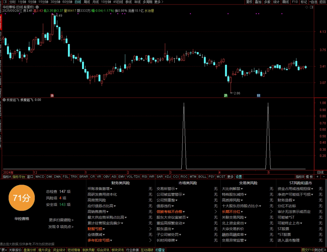This screenshot has height=252, width=327.
Task: Open 图文F10 at bottom right
Action: (307, 250)
